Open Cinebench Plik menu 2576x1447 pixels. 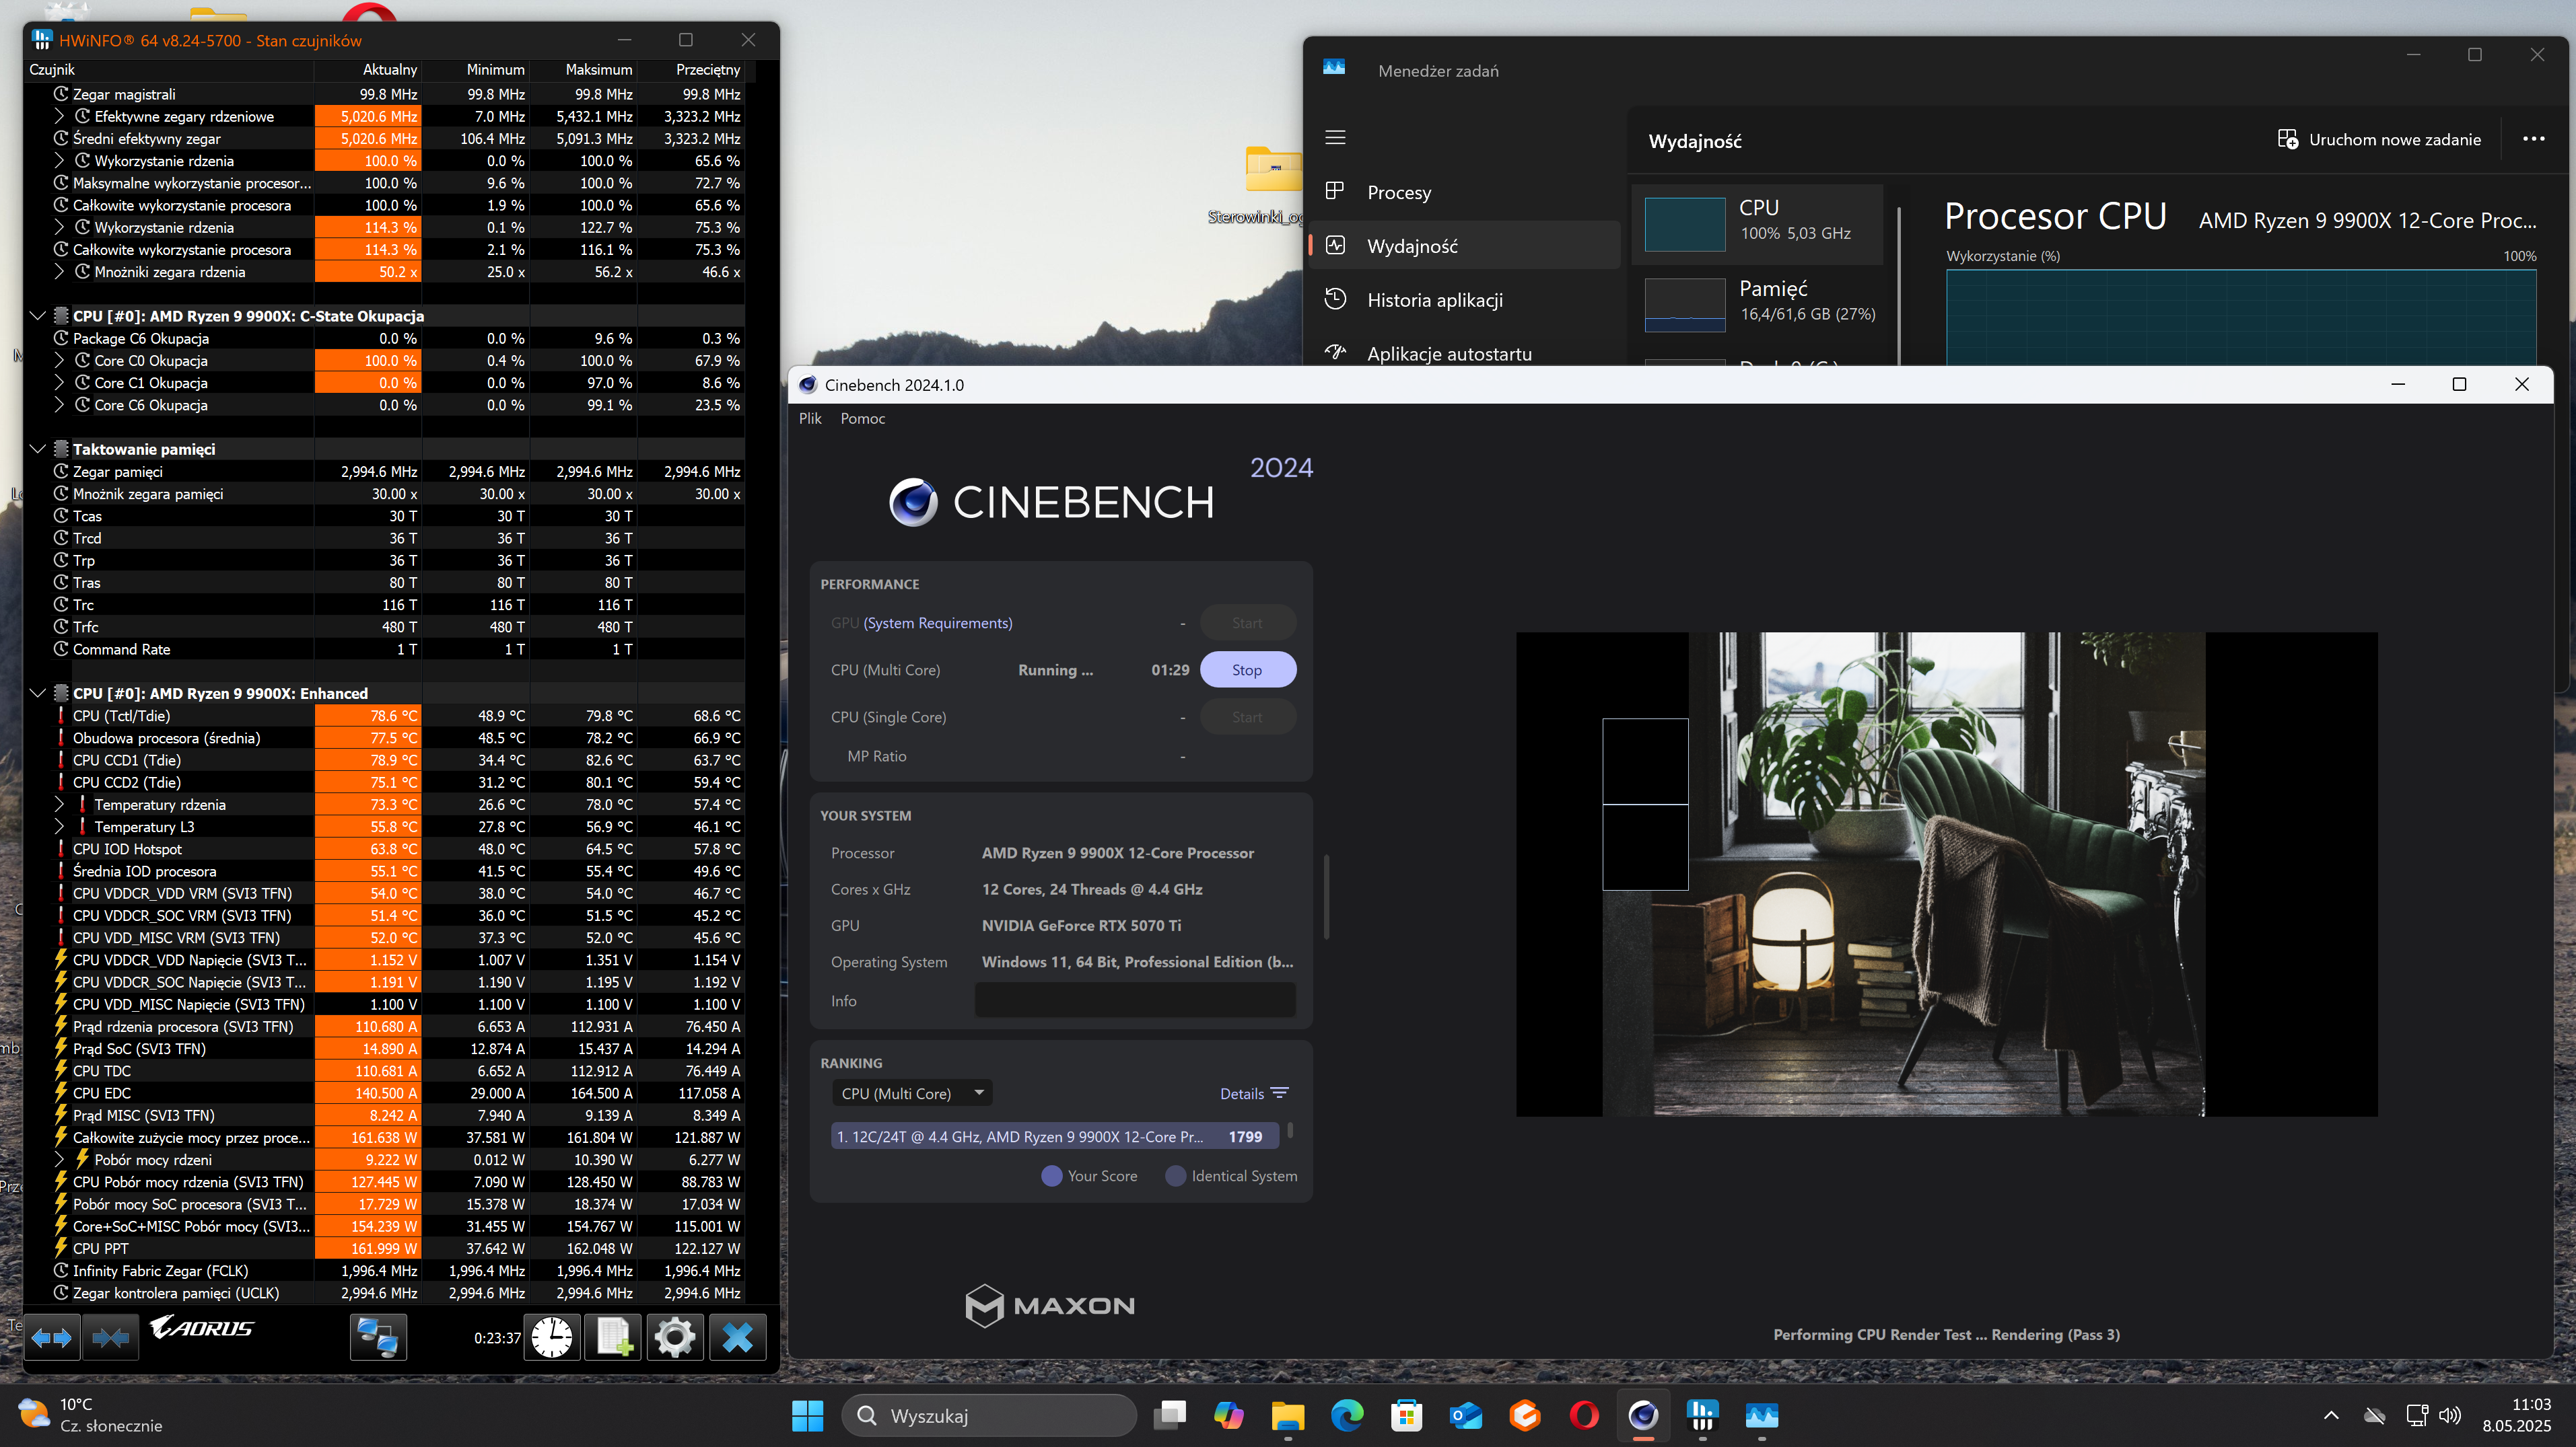click(810, 418)
